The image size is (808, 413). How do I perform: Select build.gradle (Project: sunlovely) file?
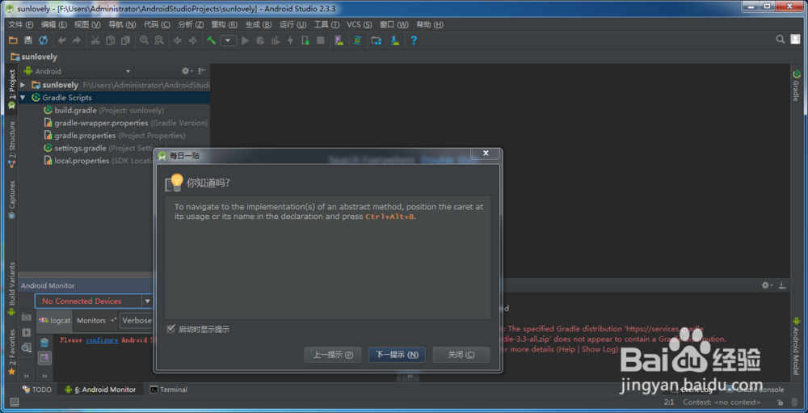pos(103,111)
